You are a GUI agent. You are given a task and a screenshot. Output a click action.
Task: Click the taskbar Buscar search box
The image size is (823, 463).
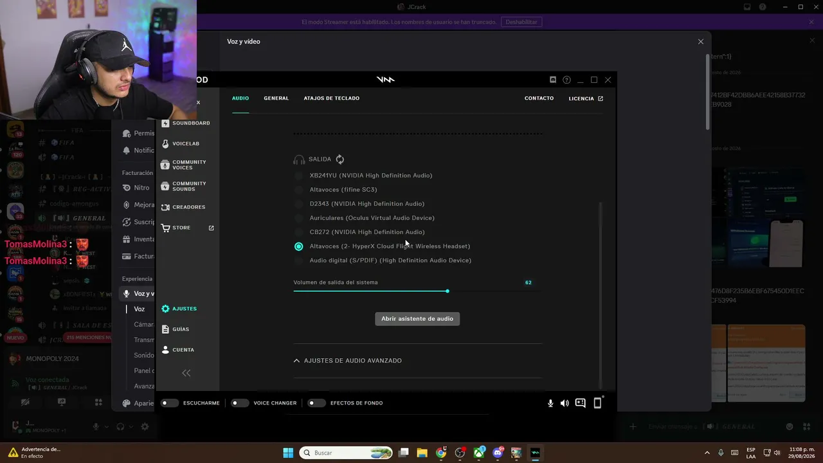coord(347,453)
